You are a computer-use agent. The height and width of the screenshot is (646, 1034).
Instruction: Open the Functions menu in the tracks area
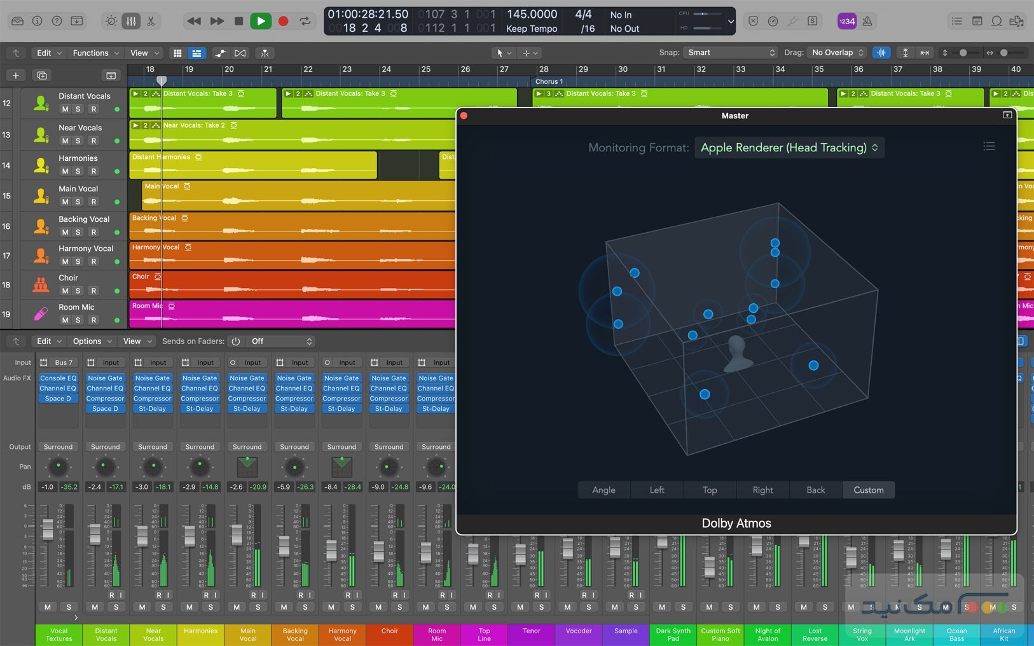[94, 53]
